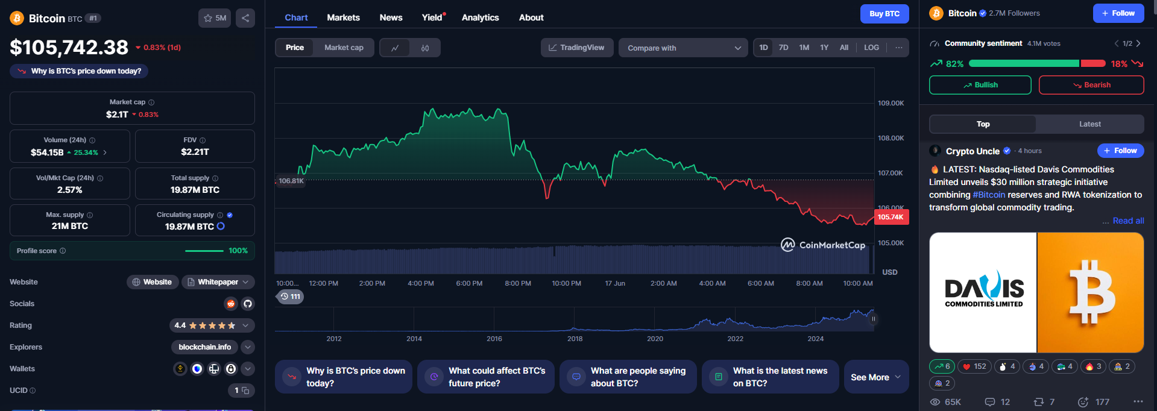Open the GitHub social link icon

[x=248, y=304]
